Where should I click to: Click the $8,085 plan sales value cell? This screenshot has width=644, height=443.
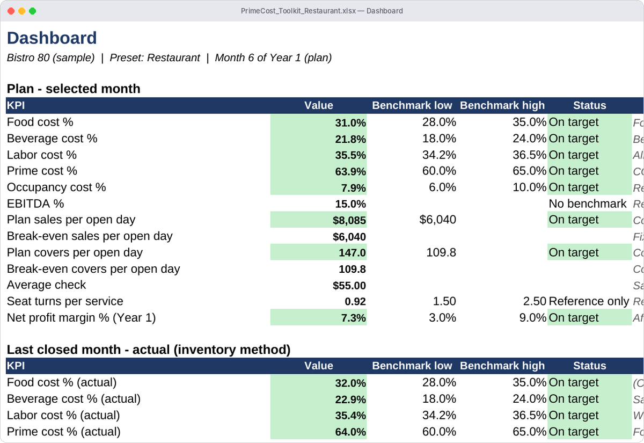319,220
